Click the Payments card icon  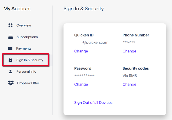pyautogui.click(x=10, y=48)
